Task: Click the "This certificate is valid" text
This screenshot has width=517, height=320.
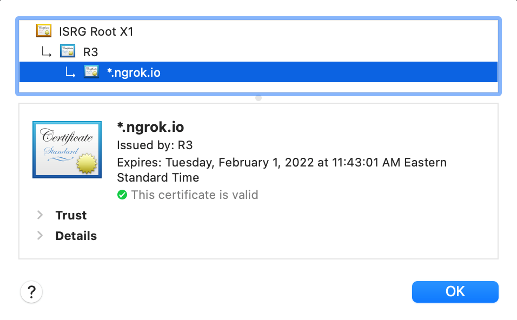Action: coord(195,195)
